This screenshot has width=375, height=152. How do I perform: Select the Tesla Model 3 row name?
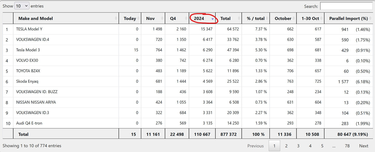coord(28,50)
